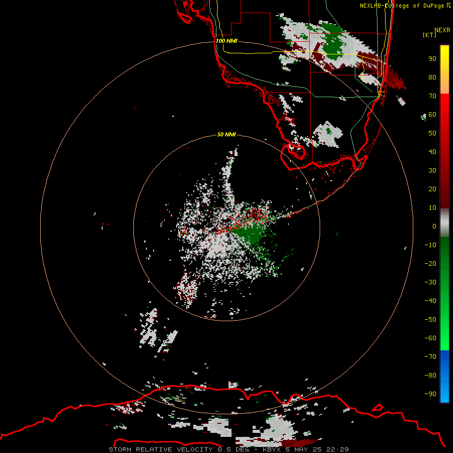The width and height of the screenshot is (453, 453).
Task: Click the [KT] units label
Action: click(429, 35)
